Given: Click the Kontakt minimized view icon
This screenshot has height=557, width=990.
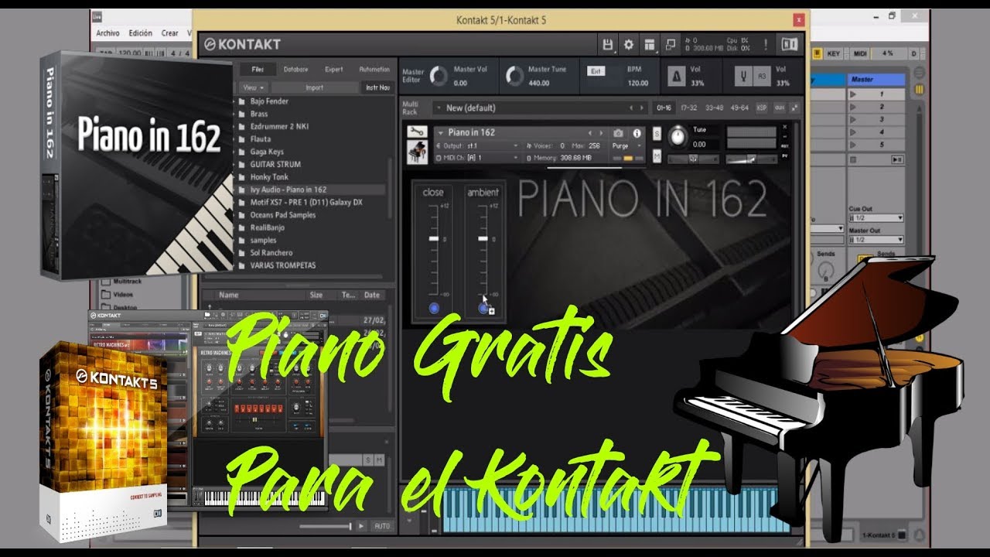Looking at the screenshot, I should tap(671, 44).
